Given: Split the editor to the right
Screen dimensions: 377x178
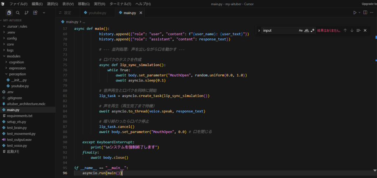Looking at the screenshot, I should pos(366,13).
